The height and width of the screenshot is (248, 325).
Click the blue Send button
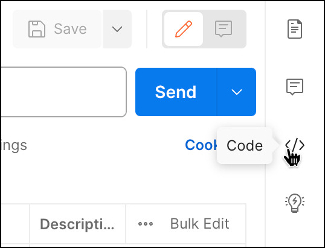(176, 92)
